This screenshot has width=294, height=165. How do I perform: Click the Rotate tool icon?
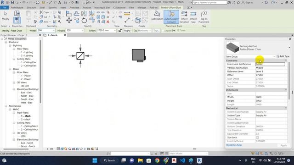point(84,20)
